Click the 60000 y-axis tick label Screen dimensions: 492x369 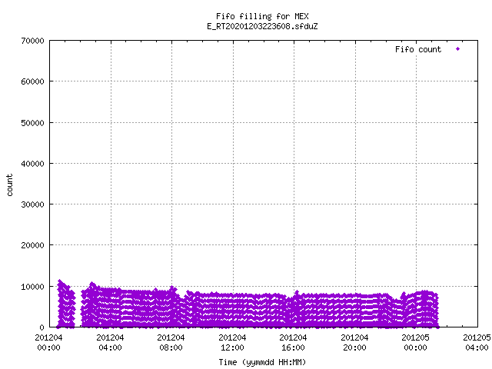(32, 81)
